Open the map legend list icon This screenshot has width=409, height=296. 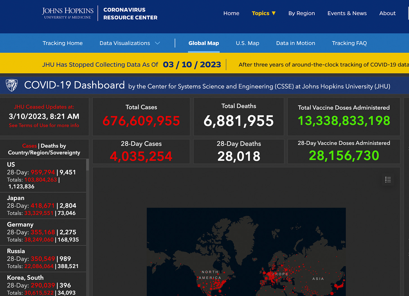[x=388, y=180]
